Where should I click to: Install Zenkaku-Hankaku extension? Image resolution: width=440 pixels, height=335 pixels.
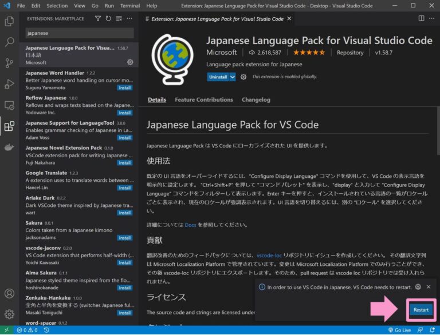click(x=124, y=313)
